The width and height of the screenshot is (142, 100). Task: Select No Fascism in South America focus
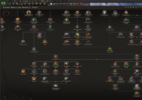tap(34, 65)
